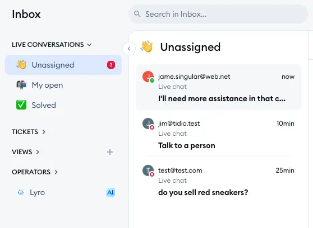Click 'Live chat' label under test@test.com
This screenshot has width=313, height=228.
click(172, 180)
